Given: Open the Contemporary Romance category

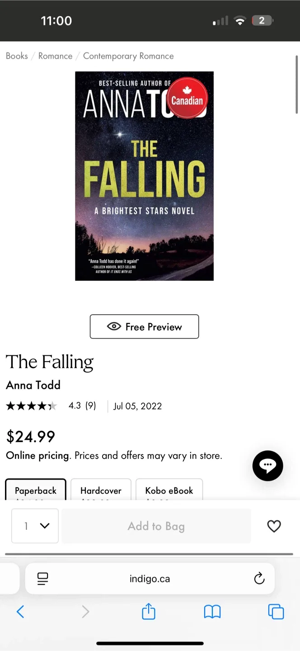Looking at the screenshot, I should pyautogui.click(x=128, y=56).
